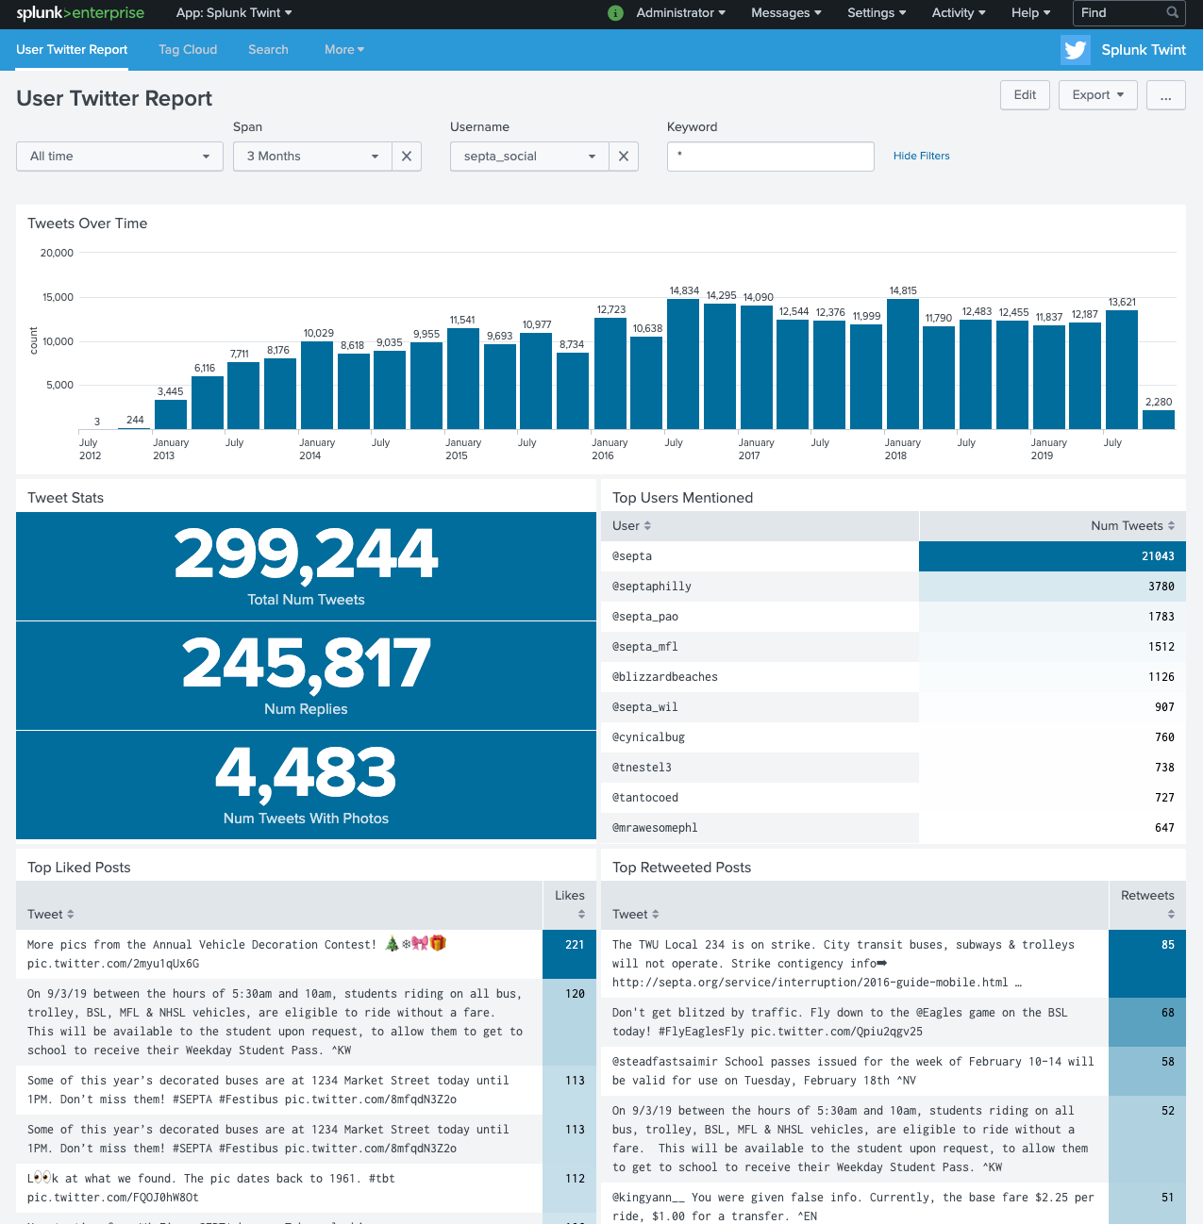Open the Export dropdown button
Image resolution: width=1203 pixels, height=1224 pixels.
coord(1098,95)
